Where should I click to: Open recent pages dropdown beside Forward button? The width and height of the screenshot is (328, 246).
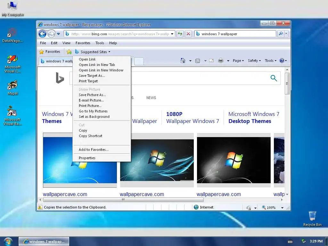pos(59,34)
